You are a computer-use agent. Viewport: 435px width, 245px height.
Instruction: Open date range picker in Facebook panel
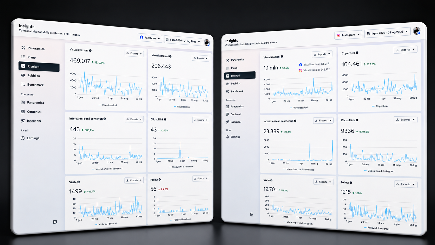coord(183,41)
